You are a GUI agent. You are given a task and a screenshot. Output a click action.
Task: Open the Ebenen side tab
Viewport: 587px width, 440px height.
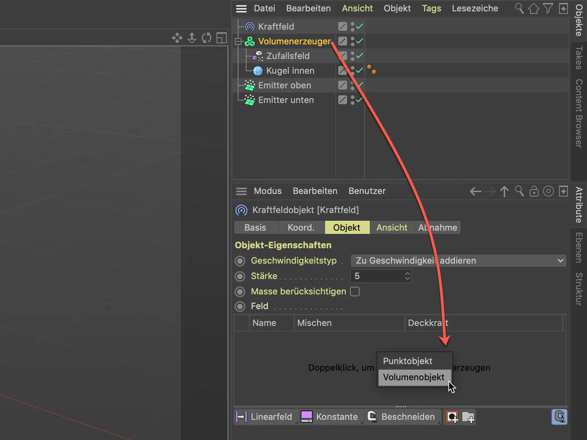pos(579,247)
